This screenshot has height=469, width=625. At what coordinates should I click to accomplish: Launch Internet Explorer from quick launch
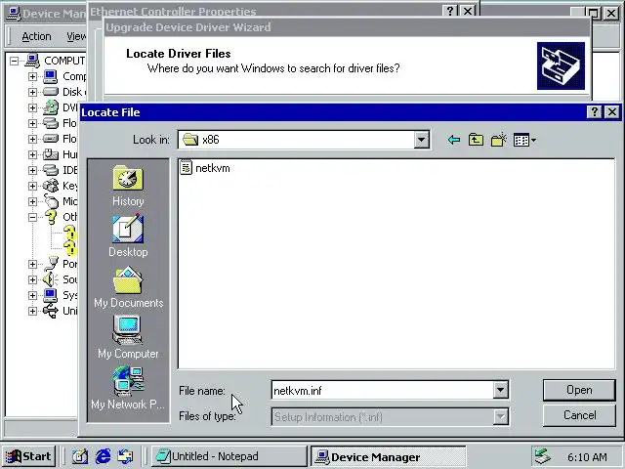[103, 456]
